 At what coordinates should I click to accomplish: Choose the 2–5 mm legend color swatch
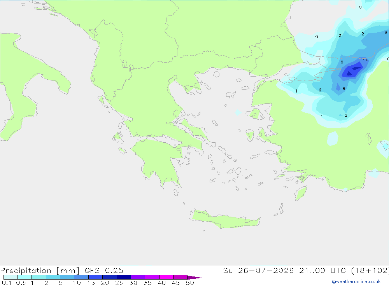click(x=53, y=277)
